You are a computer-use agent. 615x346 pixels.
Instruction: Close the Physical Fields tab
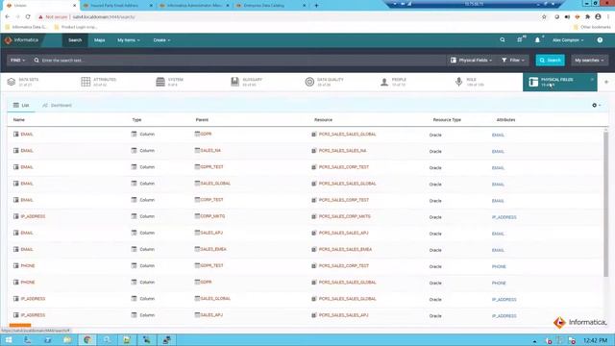(592, 80)
